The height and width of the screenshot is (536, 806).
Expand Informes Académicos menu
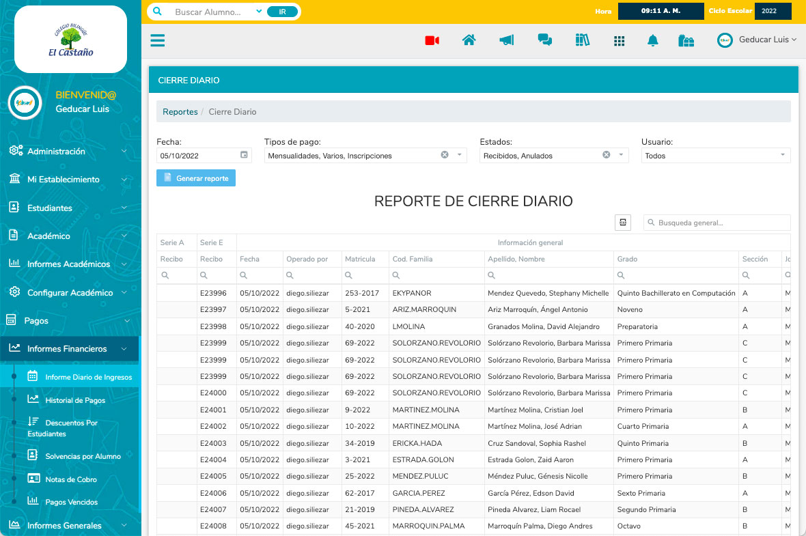[x=69, y=264]
